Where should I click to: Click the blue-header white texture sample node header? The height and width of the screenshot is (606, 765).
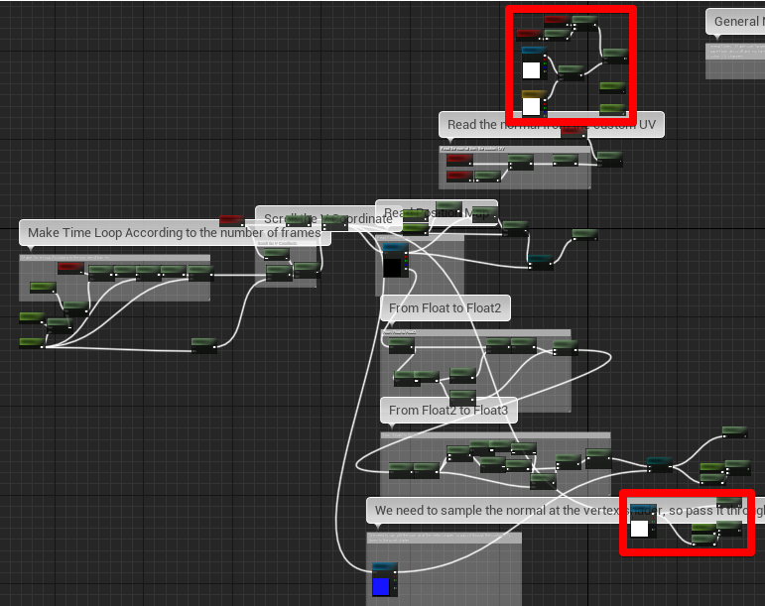coord(534,51)
